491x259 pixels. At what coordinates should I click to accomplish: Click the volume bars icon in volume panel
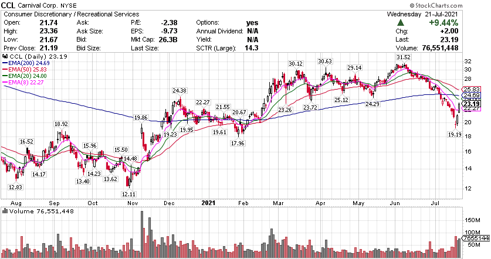coord(5,211)
